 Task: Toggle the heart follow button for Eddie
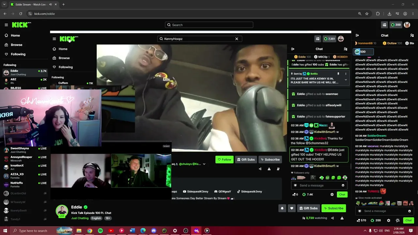[x=292, y=208]
